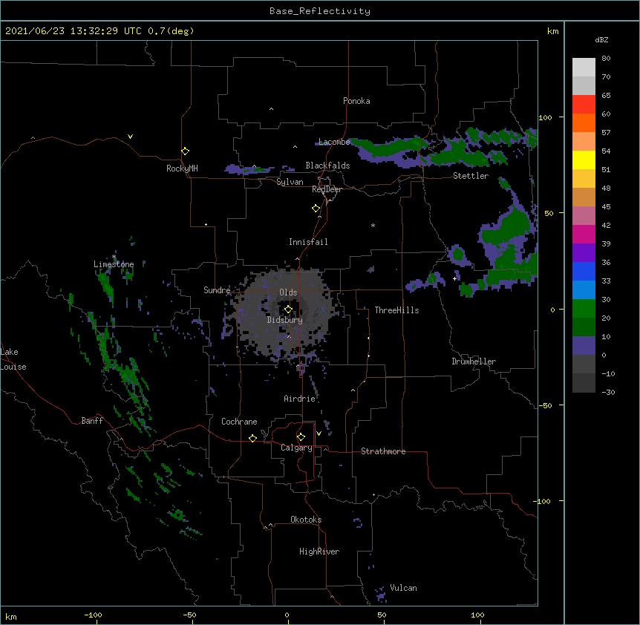Click the blue 36 dBZ color swatch
Image resolution: width=640 pixels, height=625 pixels.
584,271
